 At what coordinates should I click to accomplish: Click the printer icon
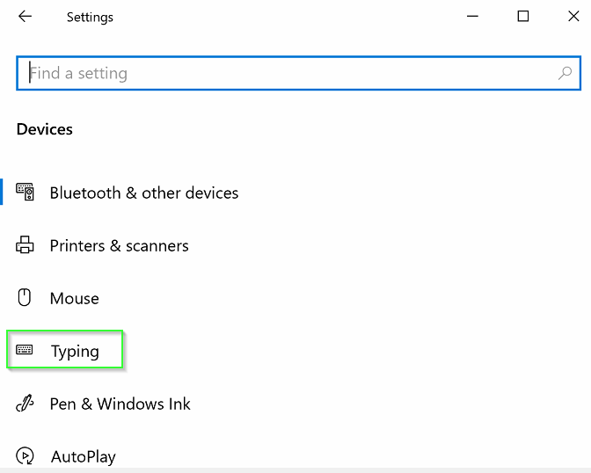pyautogui.click(x=25, y=245)
